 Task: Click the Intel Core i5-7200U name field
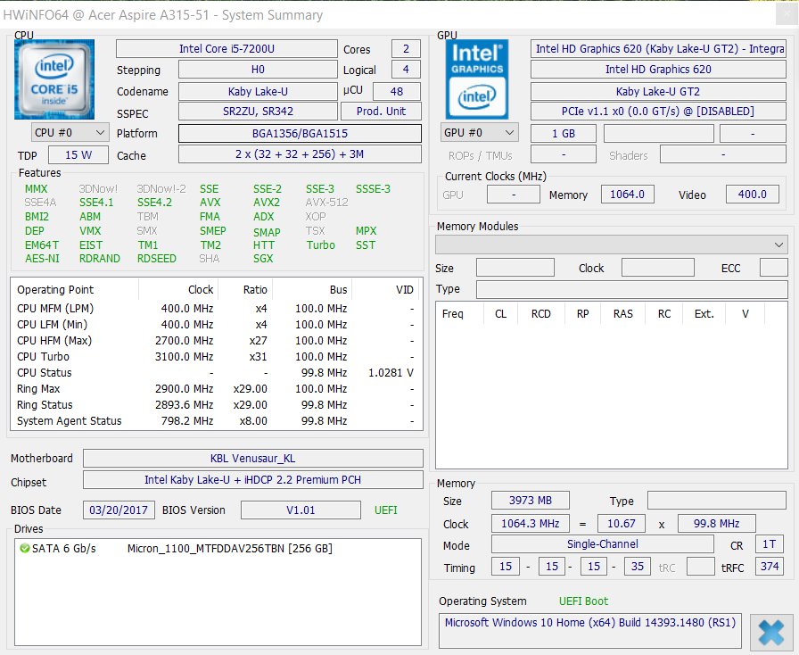click(x=227, y=49)
